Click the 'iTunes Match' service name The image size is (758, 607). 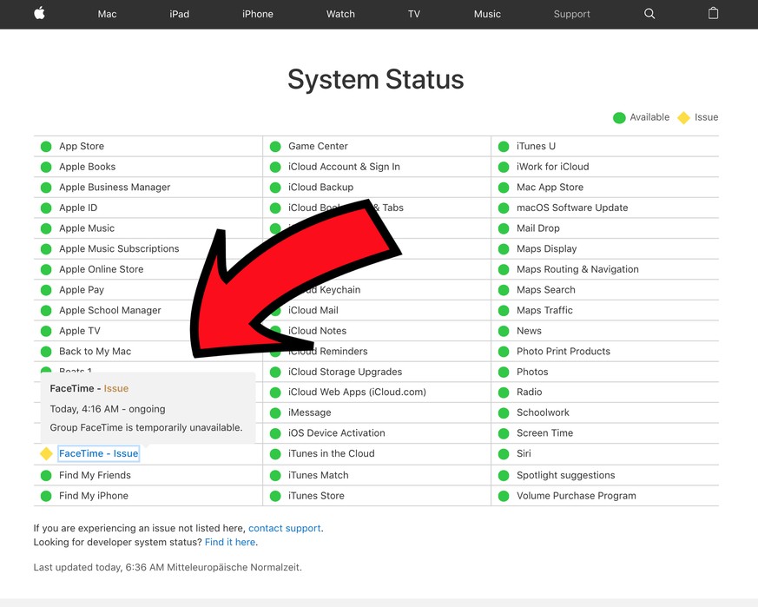318,475
